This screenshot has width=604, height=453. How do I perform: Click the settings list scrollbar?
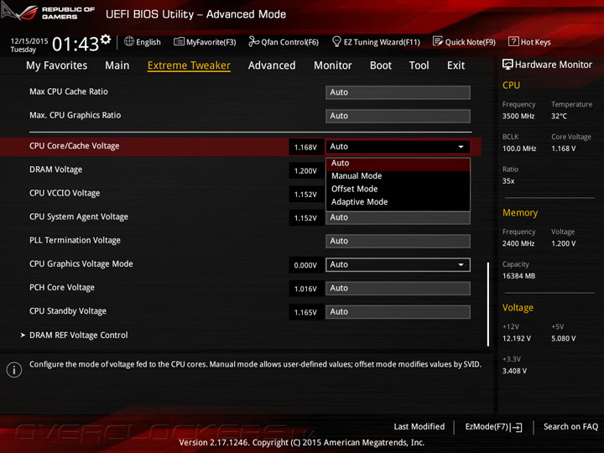tap(488, 305)
